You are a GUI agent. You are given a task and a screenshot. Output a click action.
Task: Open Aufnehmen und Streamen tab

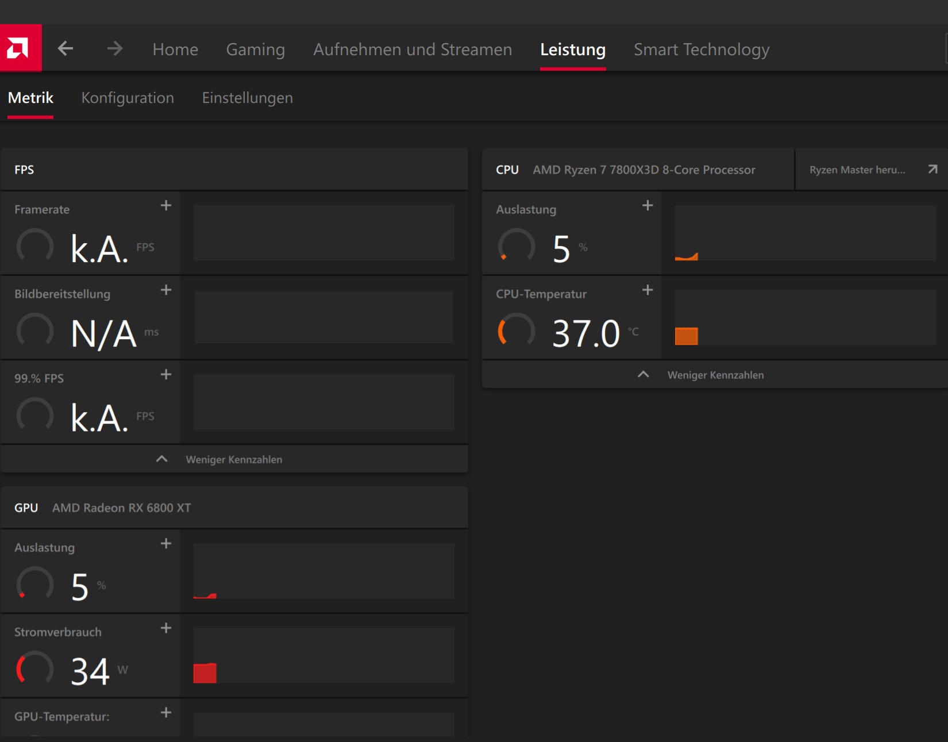pos(413,49)
